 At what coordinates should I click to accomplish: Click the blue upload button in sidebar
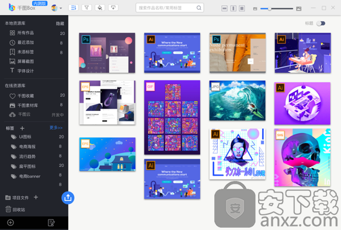(x=68, y=198)
